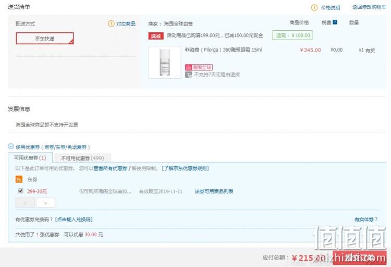Switch to 可用优惠券 (1) tab
This screenshot has width=391, height=267.
coord(30,157)
